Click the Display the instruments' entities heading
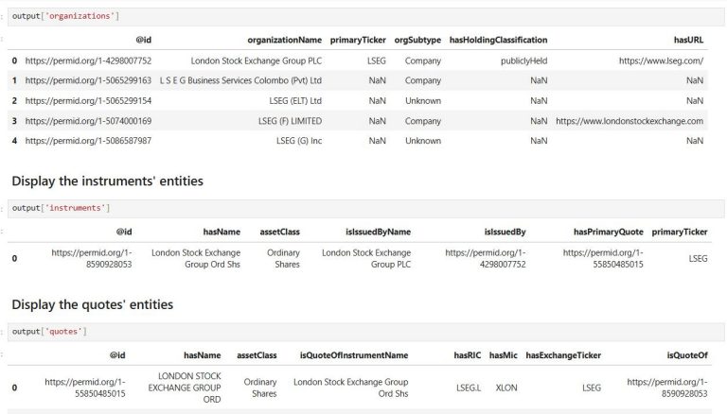Viewport: 727px width, 414px height. pos(108,181)
